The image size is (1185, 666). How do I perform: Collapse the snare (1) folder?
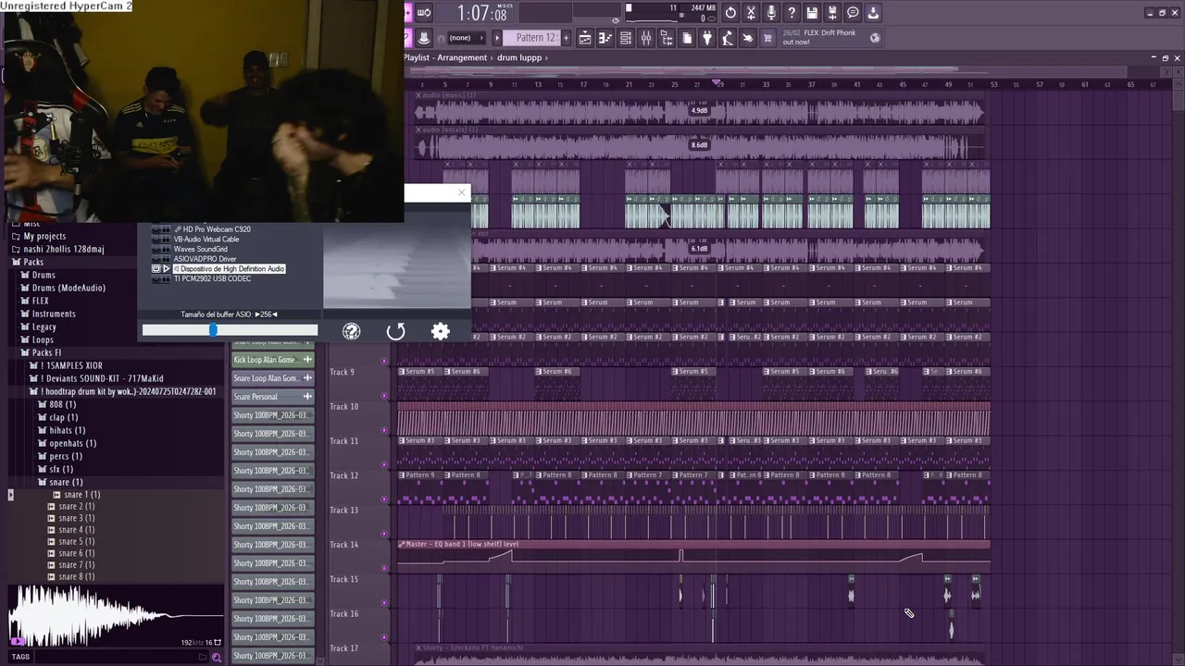(x=60, y=482)
